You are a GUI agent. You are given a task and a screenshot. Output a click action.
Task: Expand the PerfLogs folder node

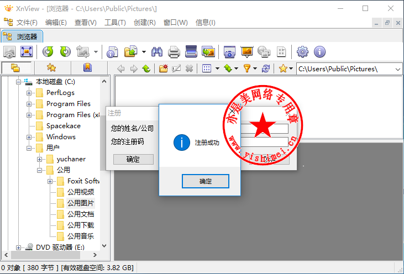point(29,93)
